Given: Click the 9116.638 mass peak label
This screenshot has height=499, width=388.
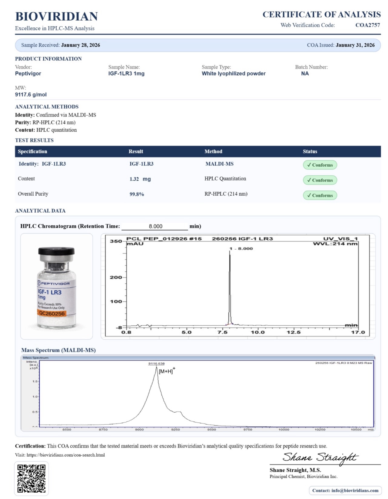Looking at the screenshot, I should click(156, 363).
